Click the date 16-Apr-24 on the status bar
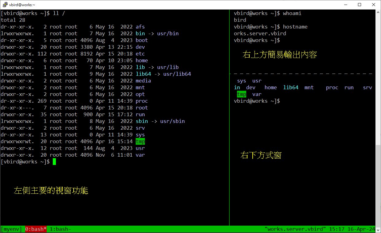The height and width of the screenshot is (233, 381). 361,229
